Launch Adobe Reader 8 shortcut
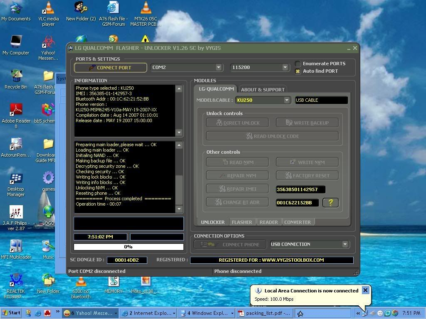This screenshot has width=426, height=319. (16, 116)
